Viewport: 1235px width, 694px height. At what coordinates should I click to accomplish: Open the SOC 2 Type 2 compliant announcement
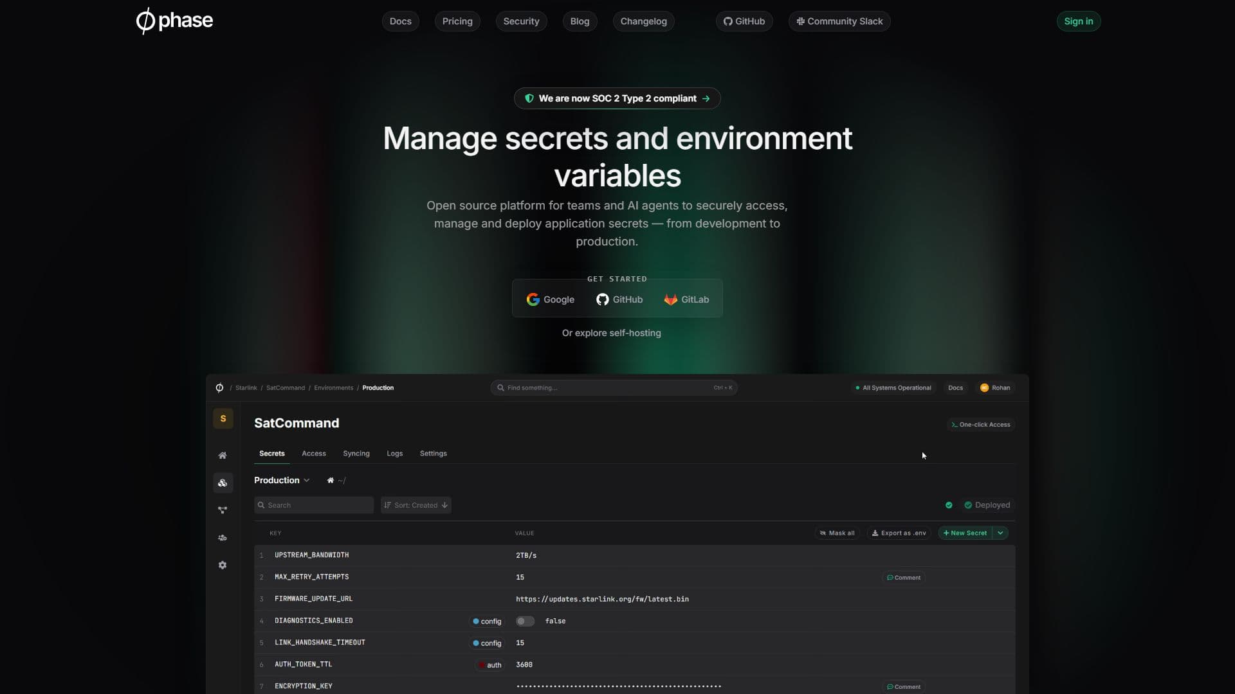(x=617, y=98)
